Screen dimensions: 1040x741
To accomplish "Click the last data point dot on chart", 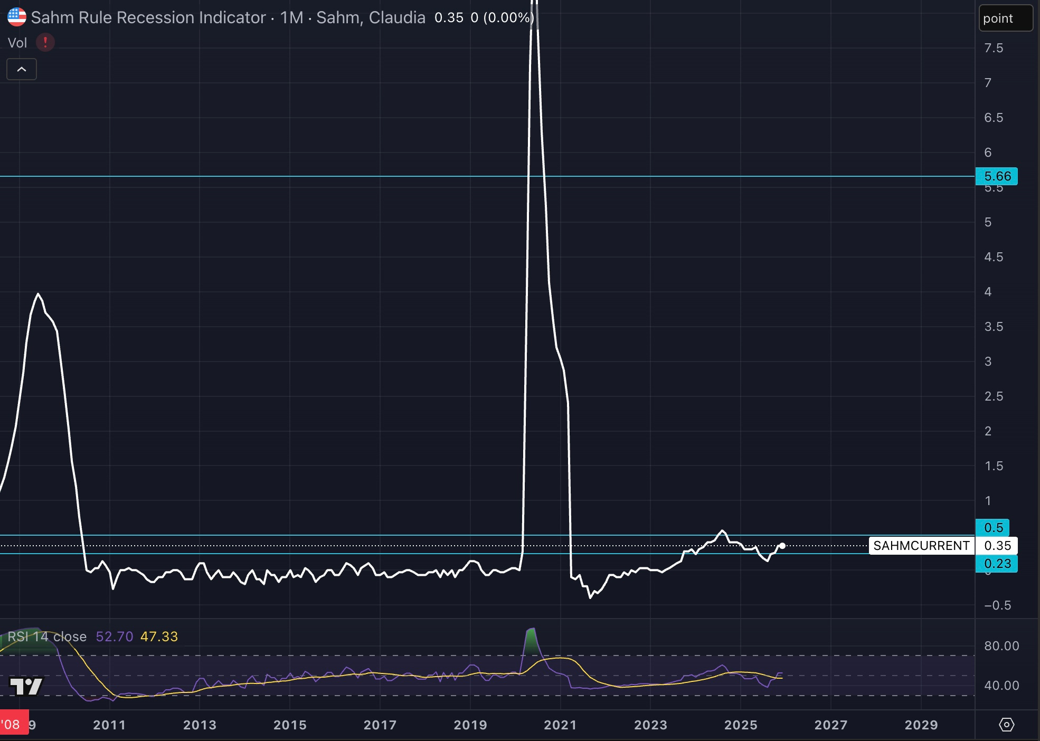I will click(x=782, y=546).
